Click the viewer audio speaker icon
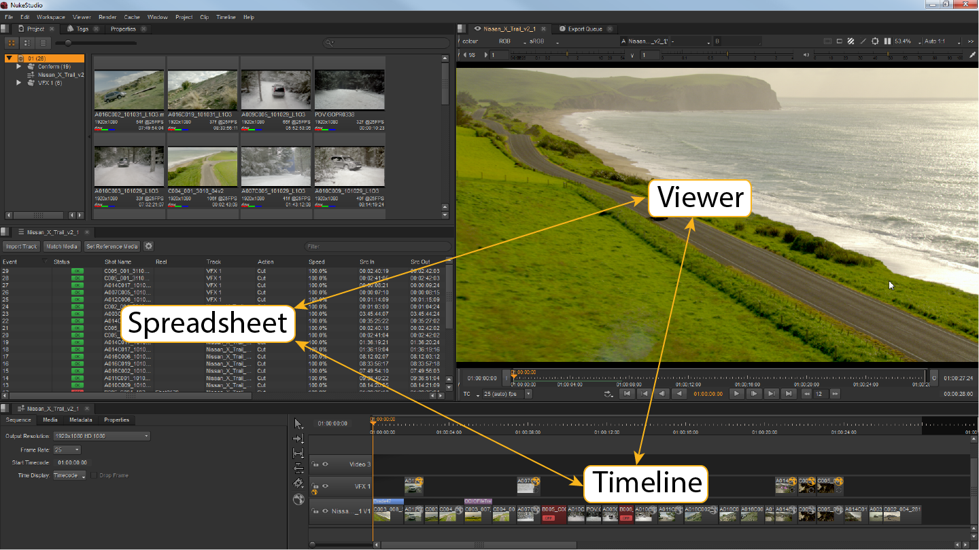The image size is (979, 550). (x=806, y=55)
